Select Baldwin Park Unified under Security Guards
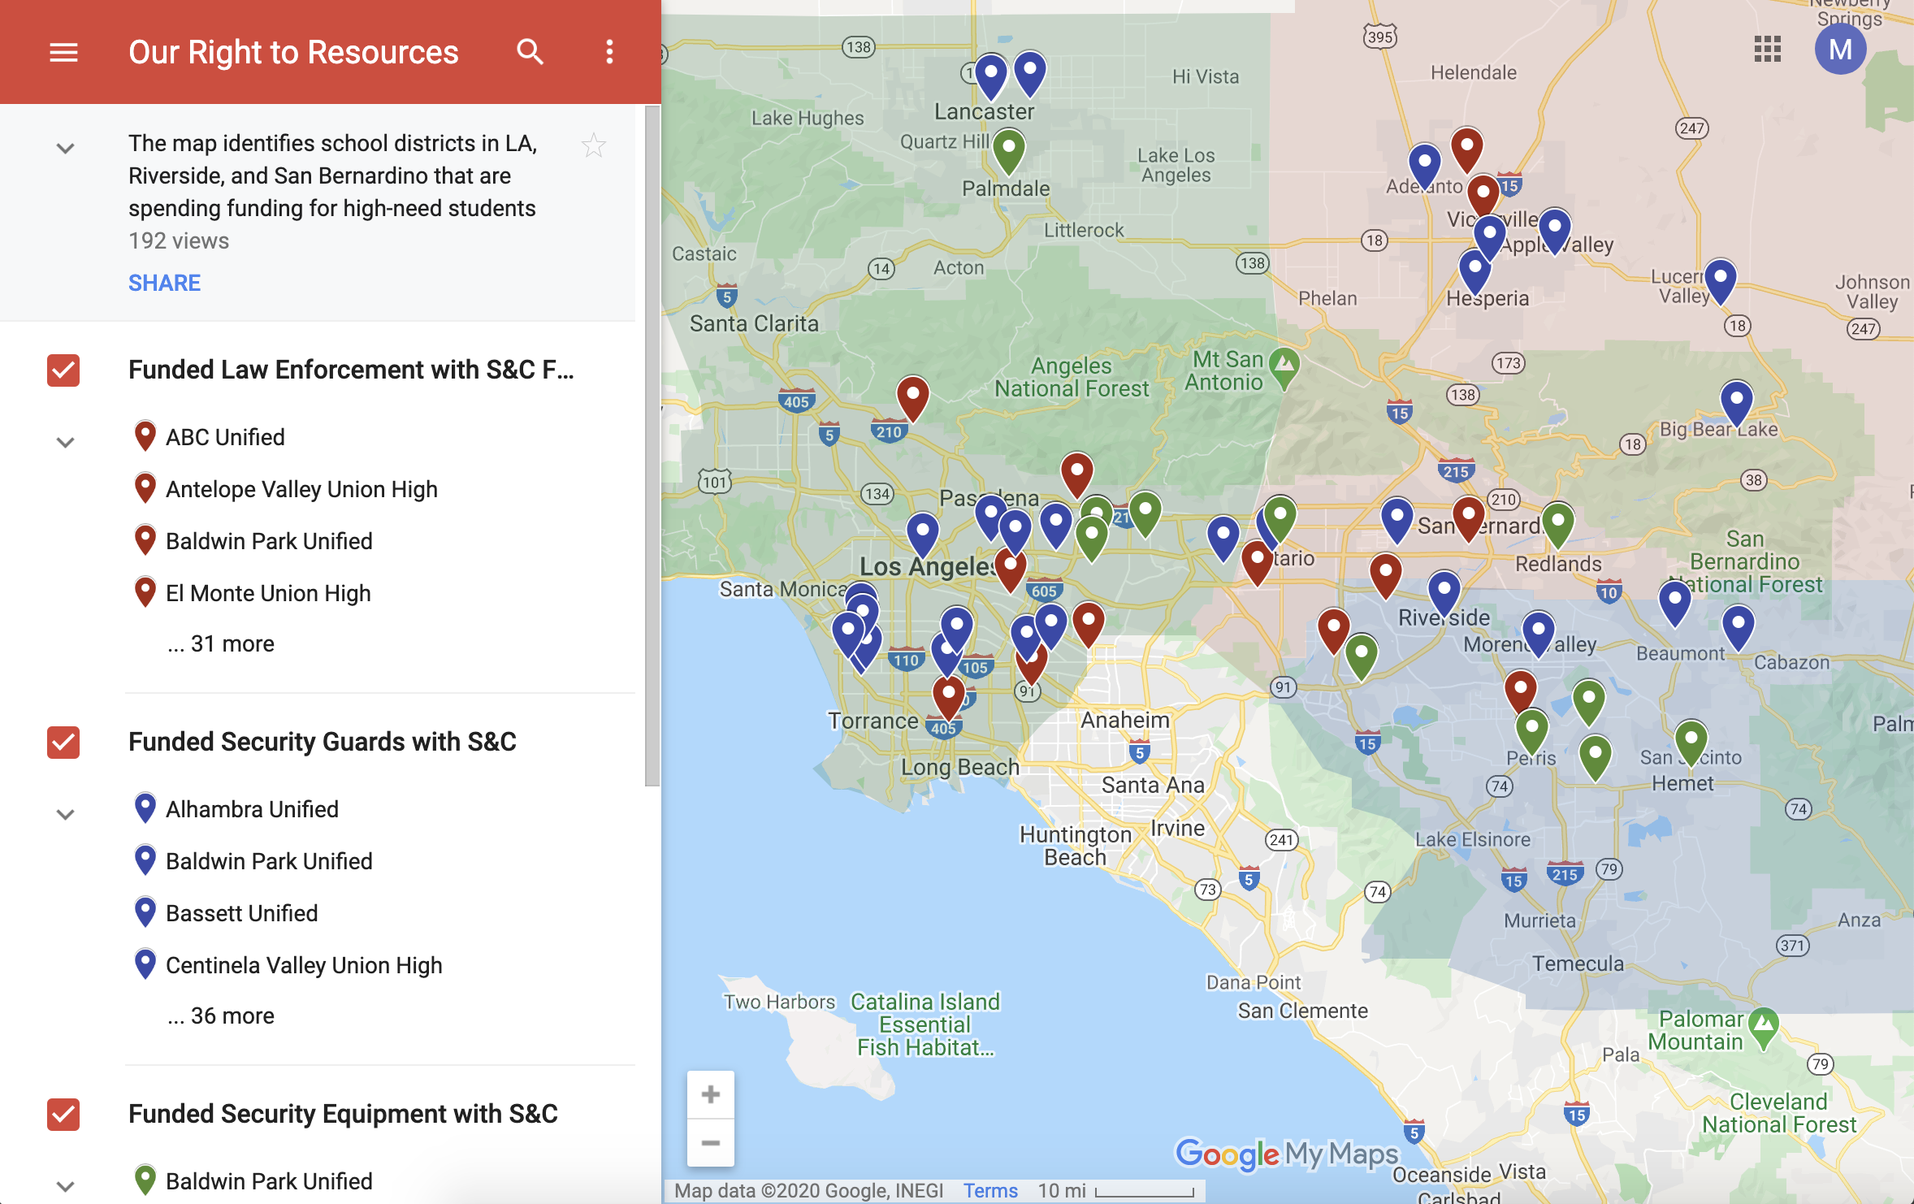 269,860
